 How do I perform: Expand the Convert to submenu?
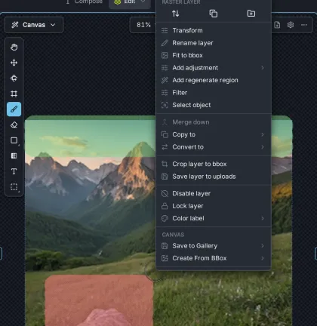[x=214, y=147]
